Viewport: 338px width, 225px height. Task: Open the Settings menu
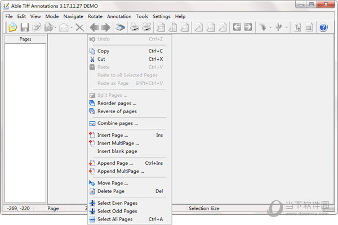tap(162, 16)
